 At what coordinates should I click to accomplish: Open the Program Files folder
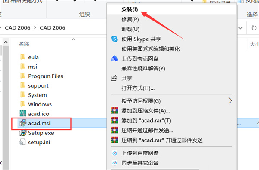click(46, 76)
